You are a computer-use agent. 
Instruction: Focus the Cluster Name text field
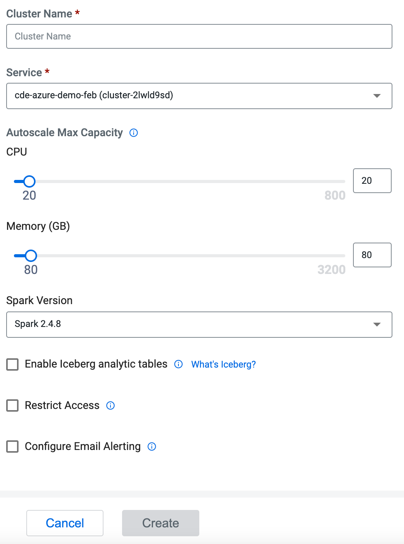point(199,36)
